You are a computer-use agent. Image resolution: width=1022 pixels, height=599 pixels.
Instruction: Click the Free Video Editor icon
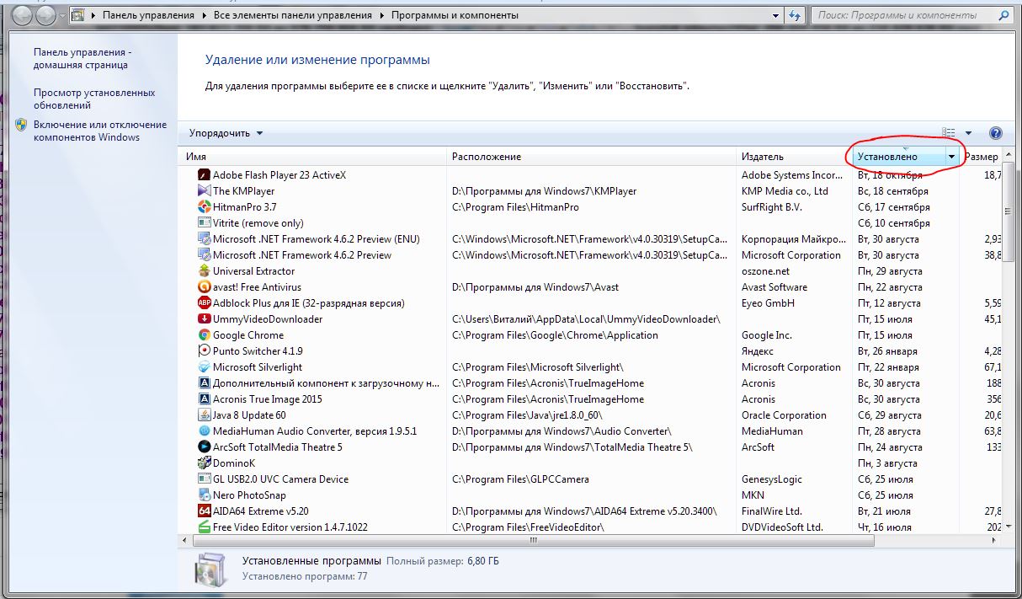pyautogui.click(x=204, y=527)
